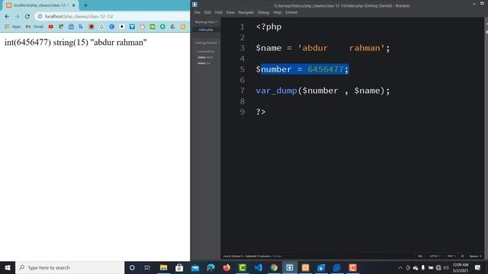Screen dimensions: 488x274
Task: Switch to Brackets from taskbar
Action: [x=290, y=268]
